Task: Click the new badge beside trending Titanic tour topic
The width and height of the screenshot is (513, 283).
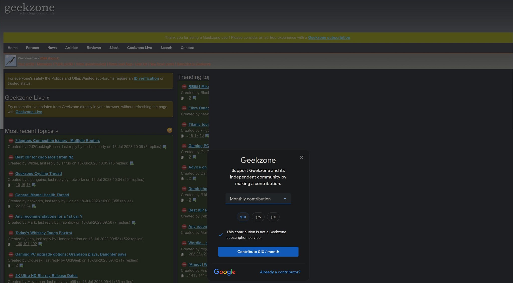Action: click(x=184, y=124)
